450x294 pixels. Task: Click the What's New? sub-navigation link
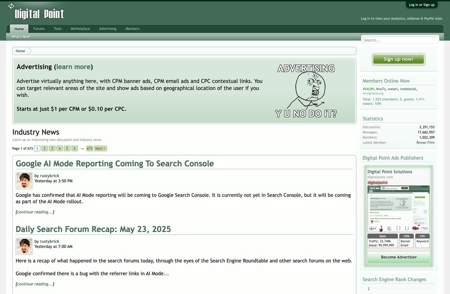pos(21,37)
